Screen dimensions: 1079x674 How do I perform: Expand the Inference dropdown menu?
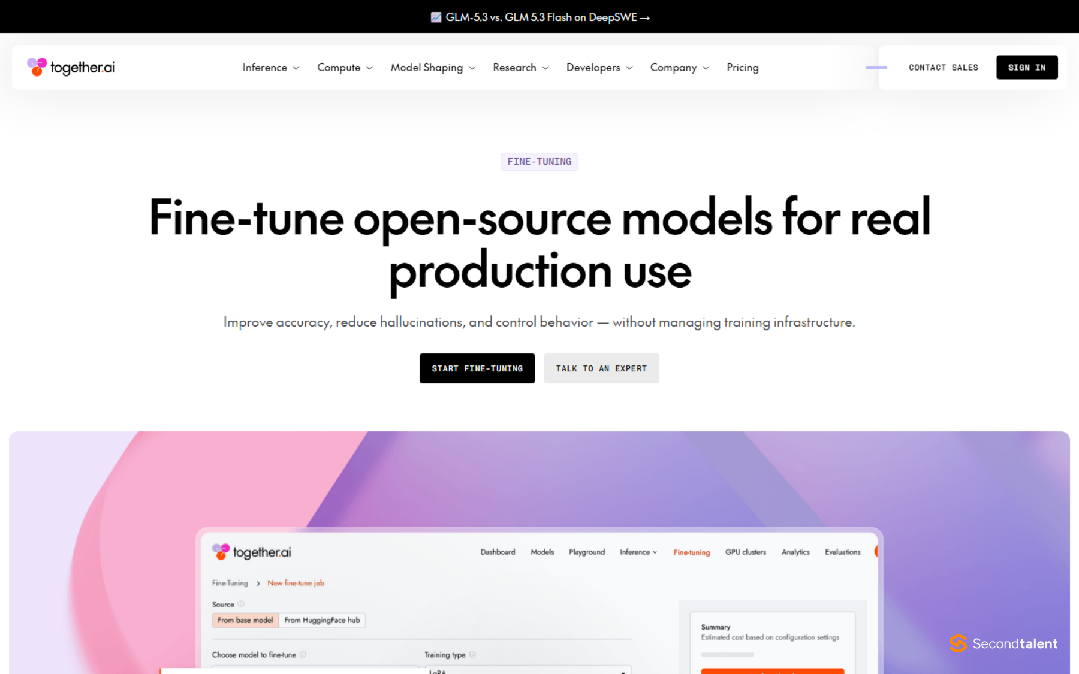pos(271,68)
